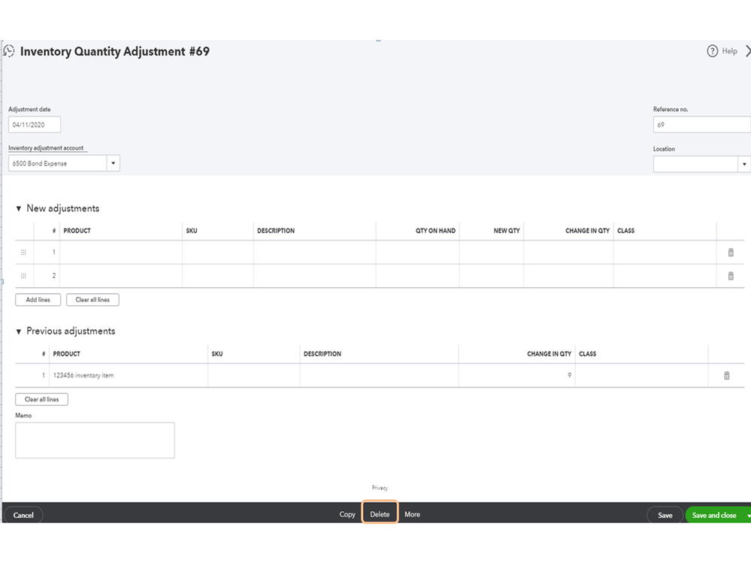Collapse the Previous adjustments section
This screenshot has width=751, height=563.
(19, 331)
